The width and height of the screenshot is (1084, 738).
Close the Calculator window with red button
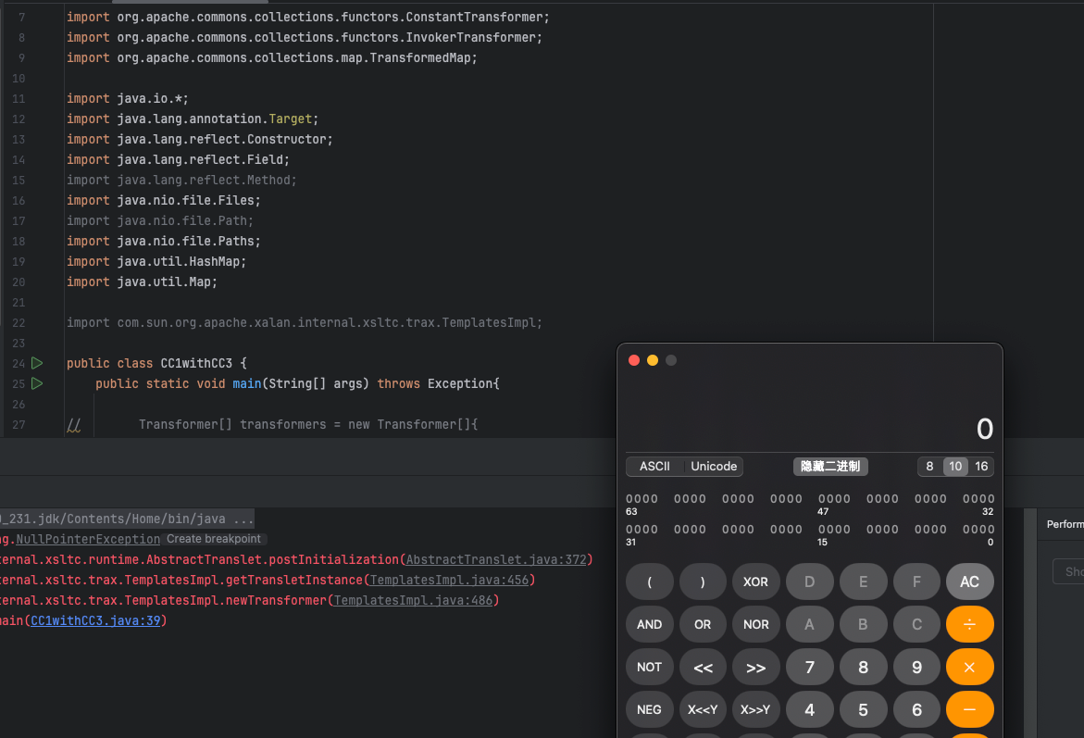pos(634,360)
